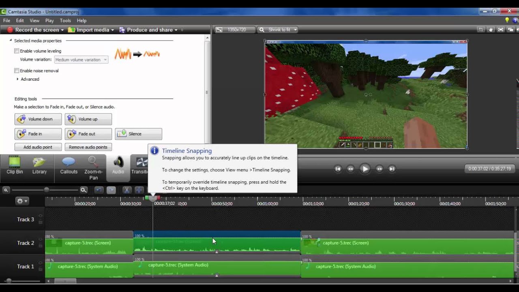Viewport: 519px width, 292px height.
Task: Click Add audio point button
Action: (x=38, y=147)
